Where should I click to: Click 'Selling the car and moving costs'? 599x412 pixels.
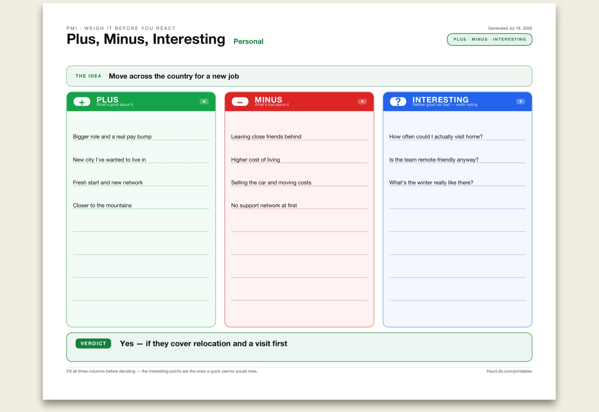click(271, 182)
